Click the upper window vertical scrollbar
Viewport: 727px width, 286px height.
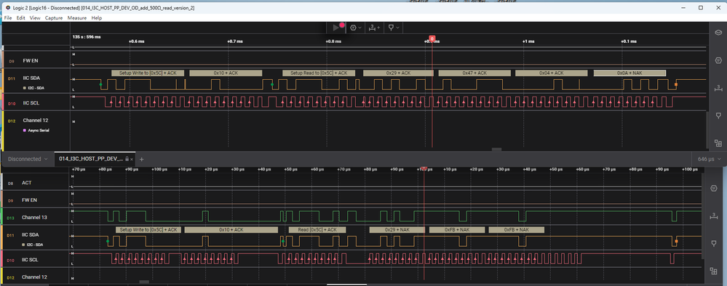coord(707,131)
